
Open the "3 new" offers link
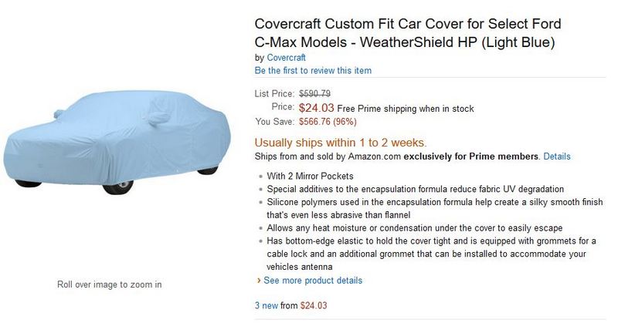266,305
